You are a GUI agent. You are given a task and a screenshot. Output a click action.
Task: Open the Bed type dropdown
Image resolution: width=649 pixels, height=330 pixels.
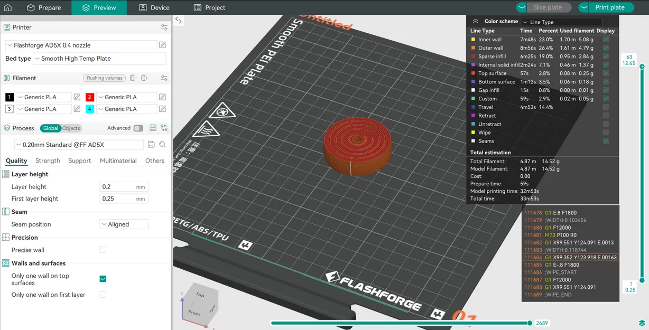click(x=99, y=59)
